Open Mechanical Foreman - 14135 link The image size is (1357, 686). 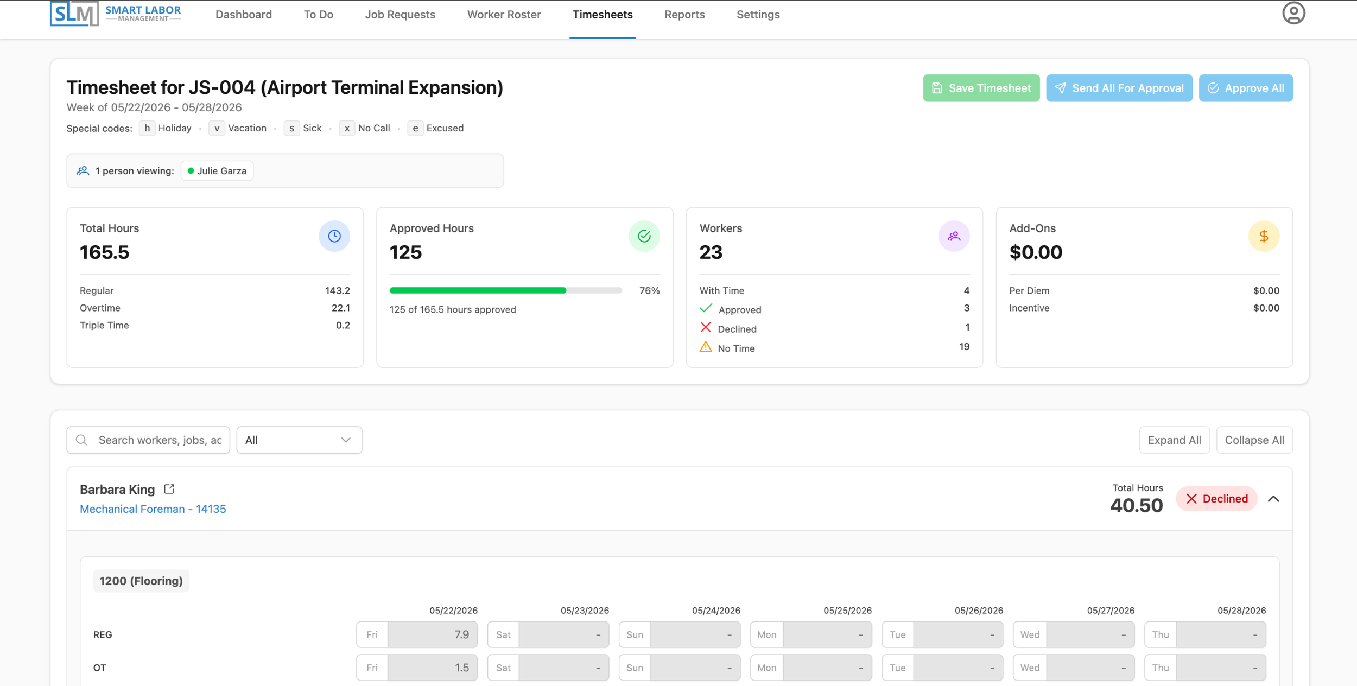tap(153, 509)
